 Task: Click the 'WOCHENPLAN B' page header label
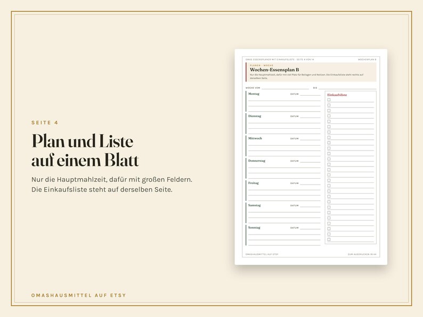pyautogui.click(x=367, y=60)
